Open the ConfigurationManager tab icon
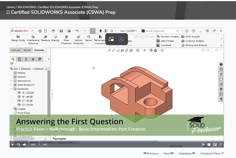 [x=26, y=59]
